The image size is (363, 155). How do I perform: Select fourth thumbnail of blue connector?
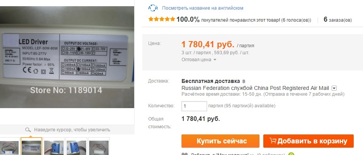(76, 146)
